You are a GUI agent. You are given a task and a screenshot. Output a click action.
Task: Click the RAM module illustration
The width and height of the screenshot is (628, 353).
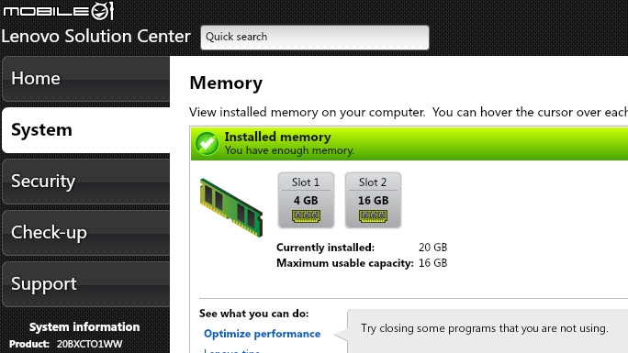point(231,207)
